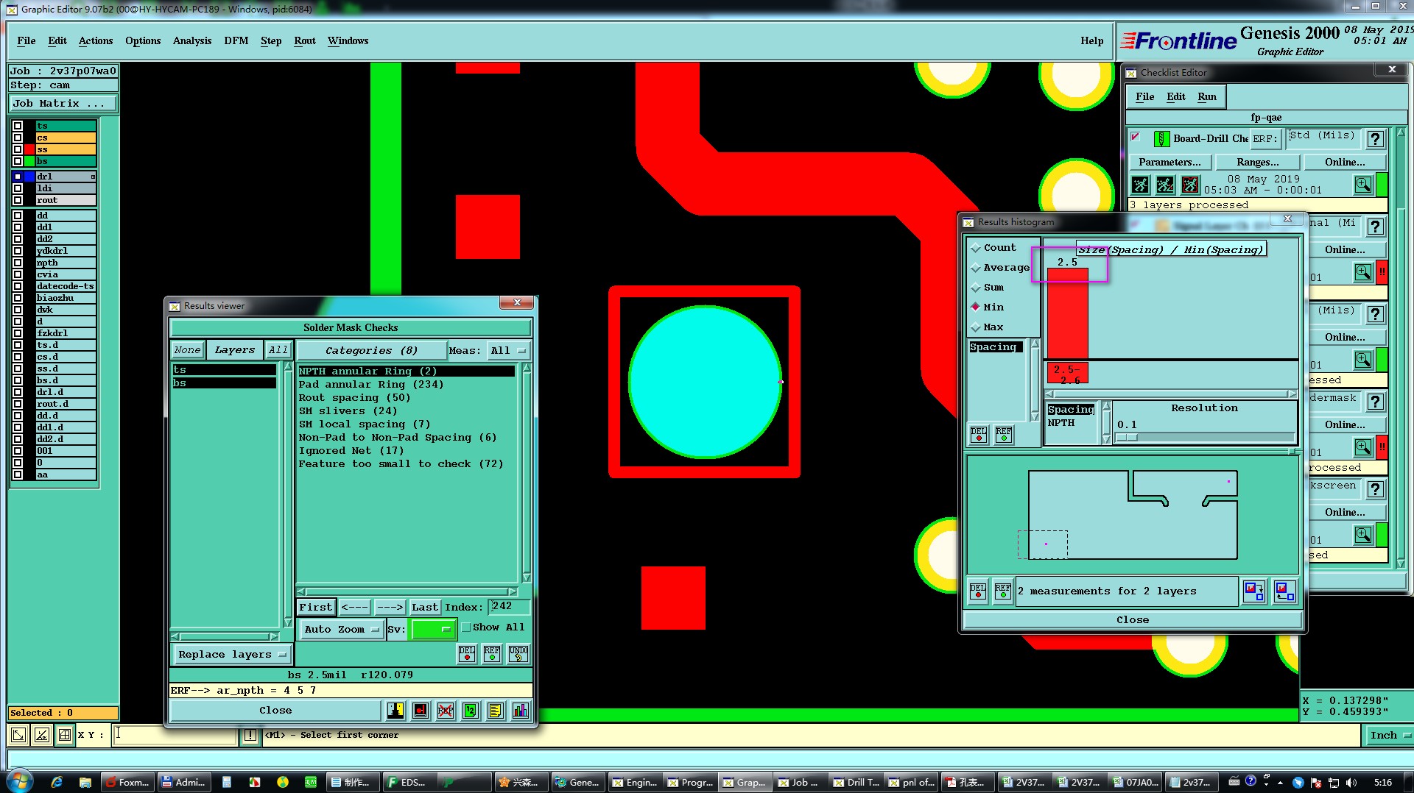
Task: Click the grid icon left of X Y field
Action: [65, 734]
